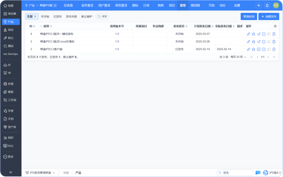Click the chat bubble icon in bottom bar
Image resolution: width=283 pixels, height=177 pixels.
[258, 173]
